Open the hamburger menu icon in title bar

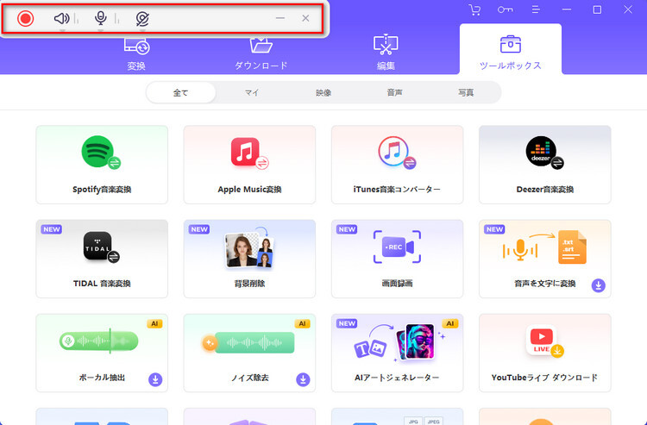coord(536,9)
